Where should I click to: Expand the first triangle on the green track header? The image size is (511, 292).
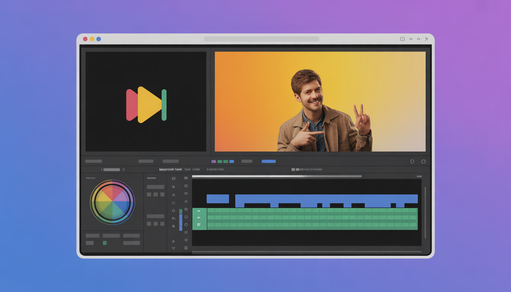tap(198, 211)
